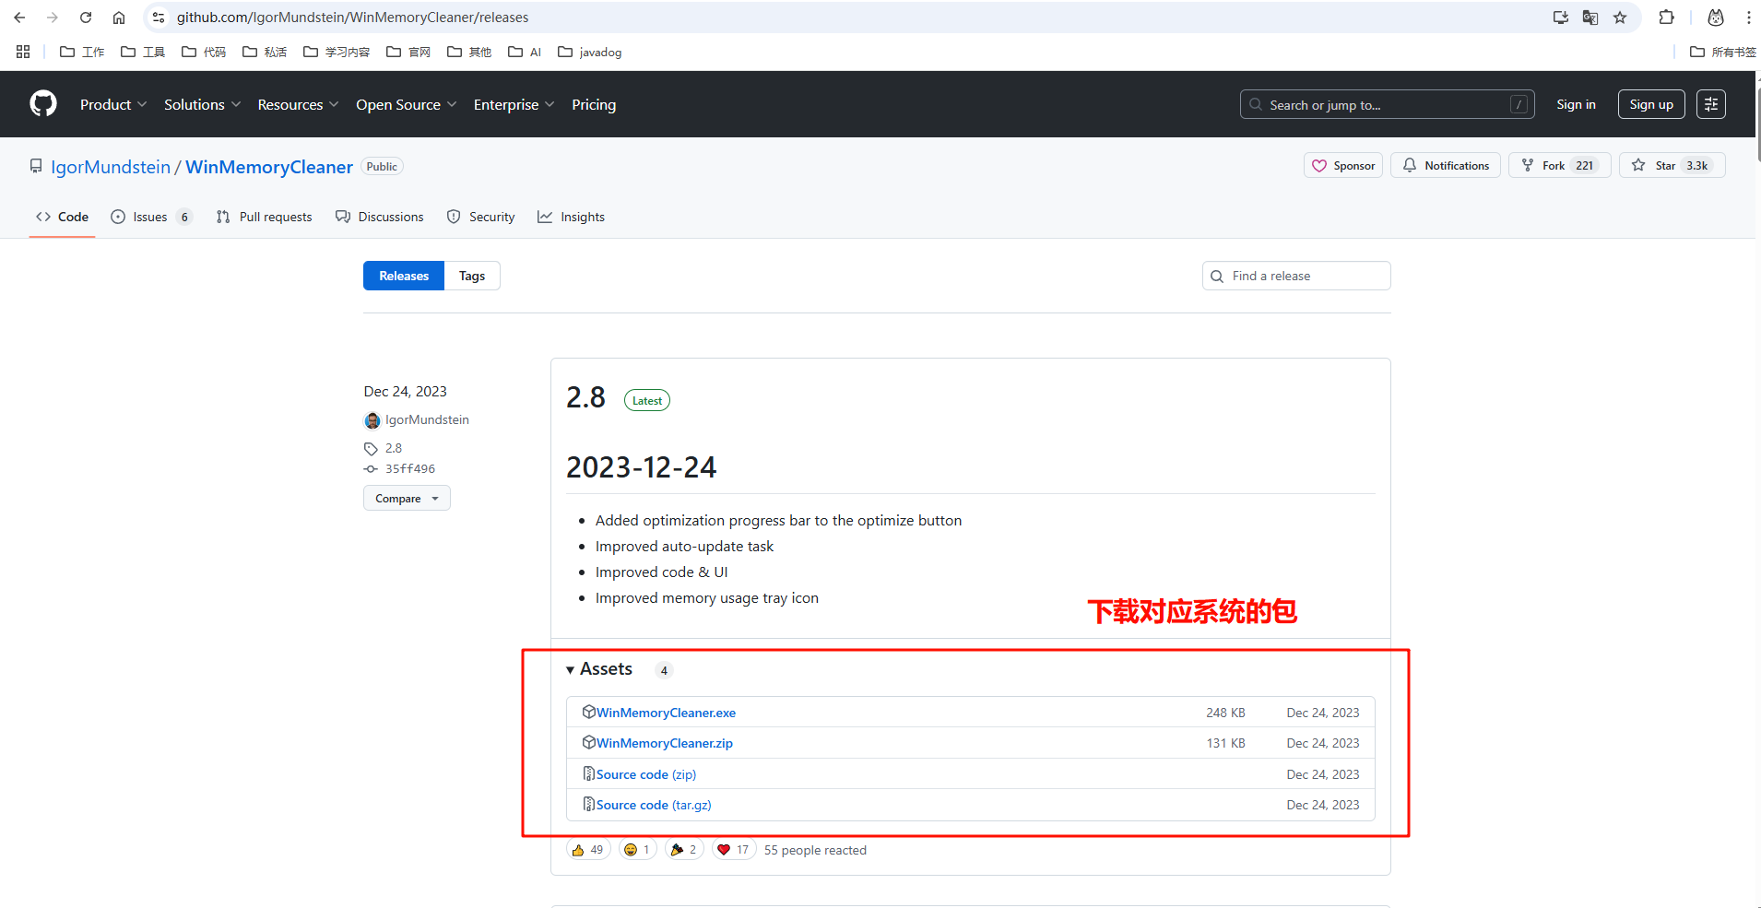1761x908 pixels.
Task: Open the apps grid in bookmarks bar
Action: click(x=23, y=52)
